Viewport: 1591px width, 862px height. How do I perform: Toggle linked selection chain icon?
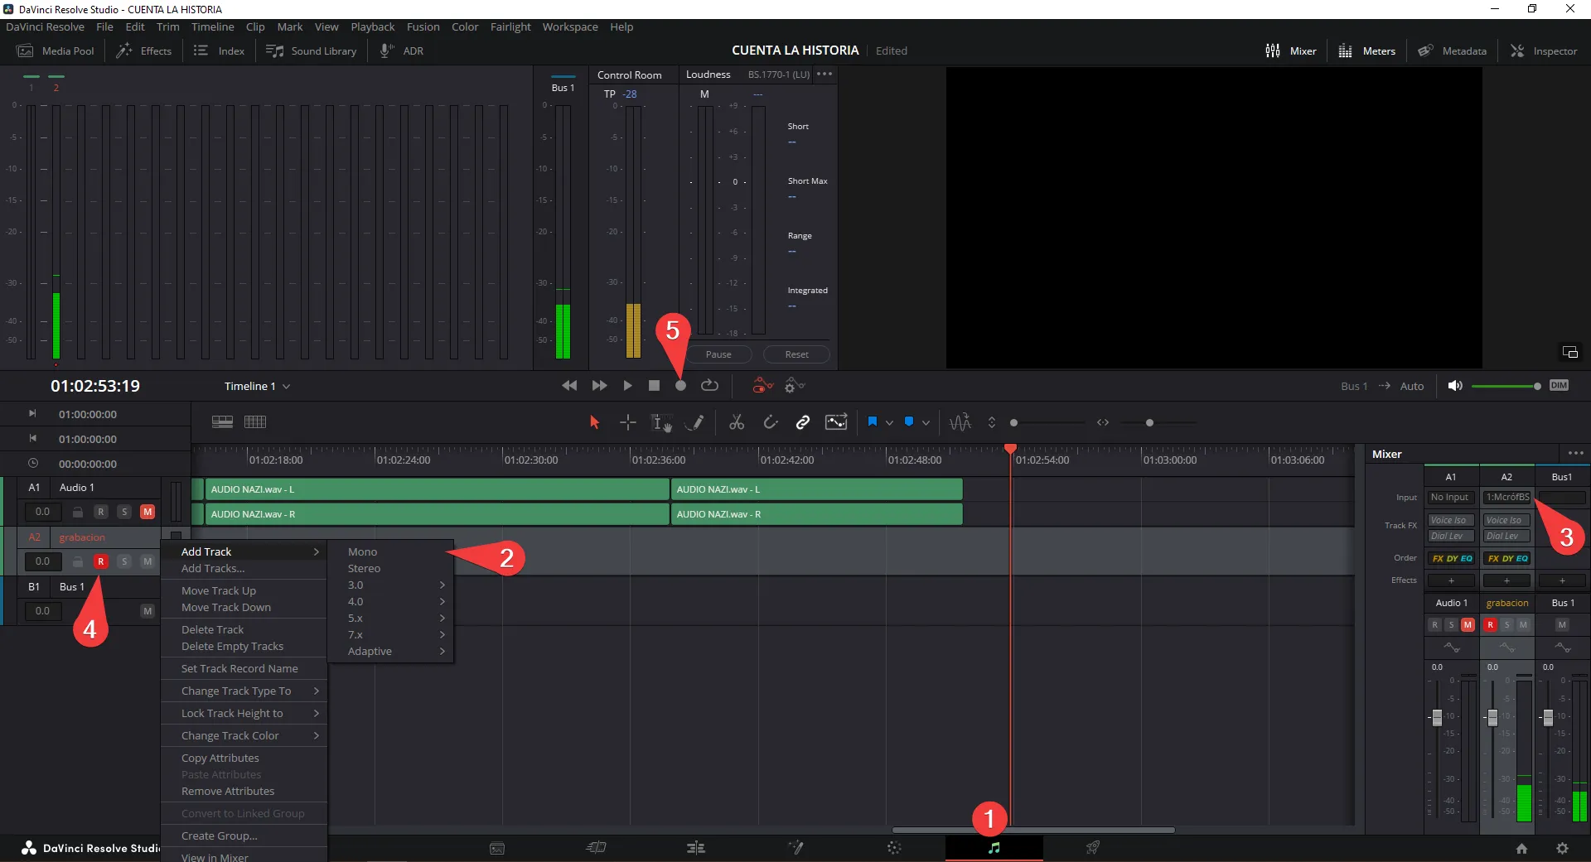point(802,422)
